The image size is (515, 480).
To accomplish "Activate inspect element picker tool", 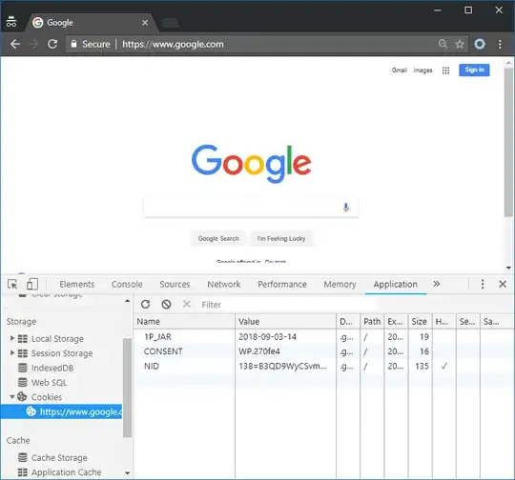I will coord(12,284).
